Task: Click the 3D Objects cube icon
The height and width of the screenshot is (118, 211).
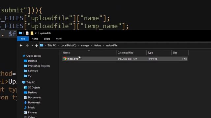Action: pyautogui.click(x=25, y=88)
